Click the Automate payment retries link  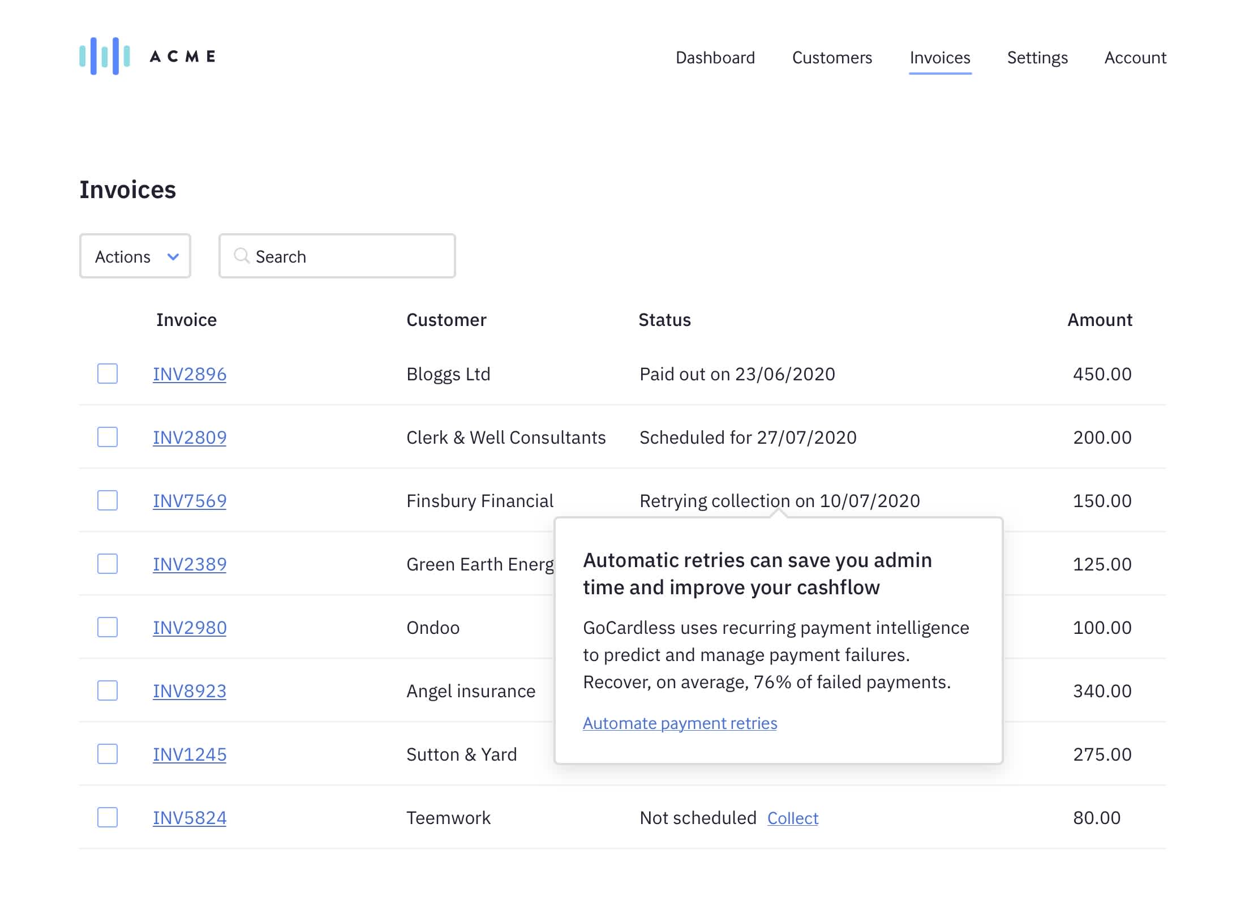coord(680,723)
